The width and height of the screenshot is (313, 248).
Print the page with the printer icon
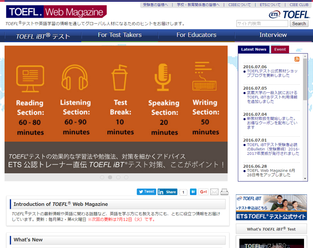coord(224,192)
